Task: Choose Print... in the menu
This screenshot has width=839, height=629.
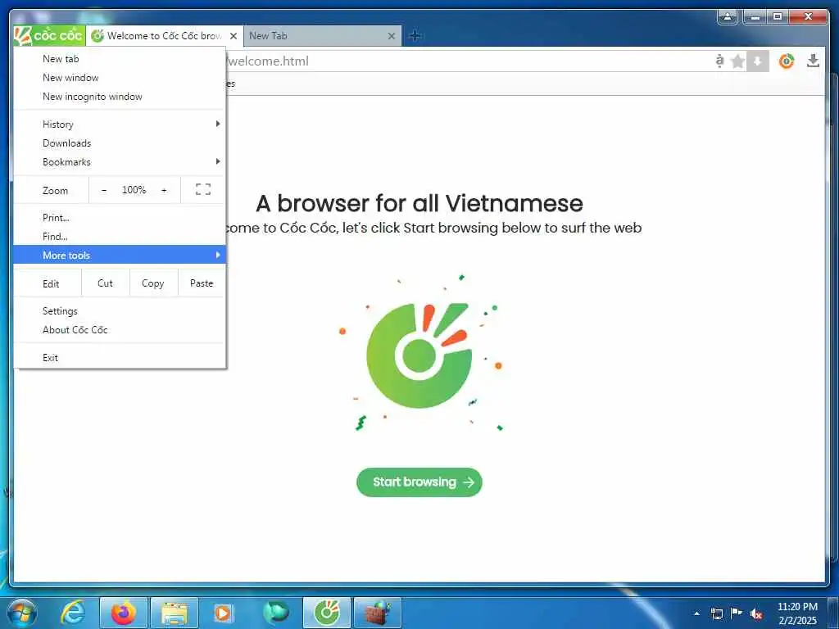Action: click(120, 218)
